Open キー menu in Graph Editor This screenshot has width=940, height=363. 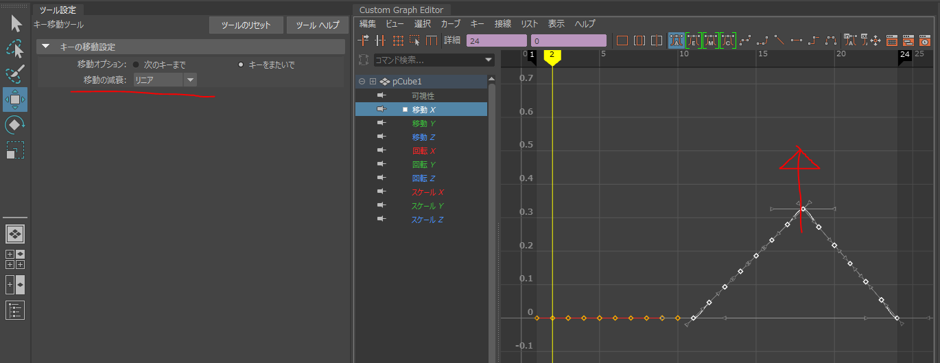pos(478,23)
